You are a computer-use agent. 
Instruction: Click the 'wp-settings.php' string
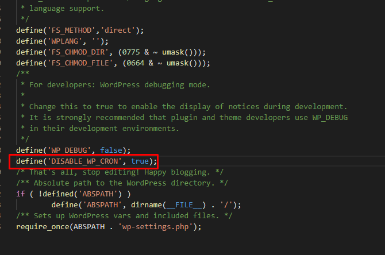pyautogui.click(x=155, y=227)
